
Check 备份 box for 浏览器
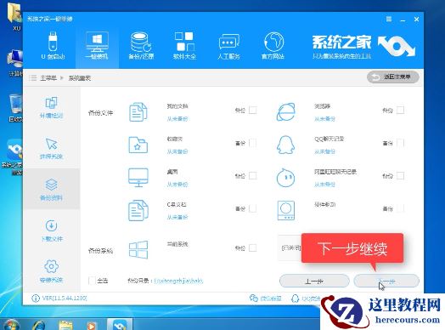coord(400,110)
